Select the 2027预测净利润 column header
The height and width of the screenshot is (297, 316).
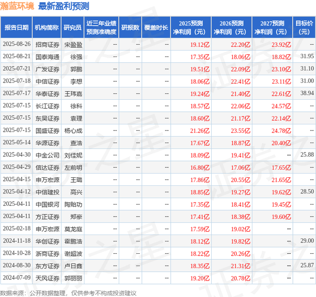272,28
